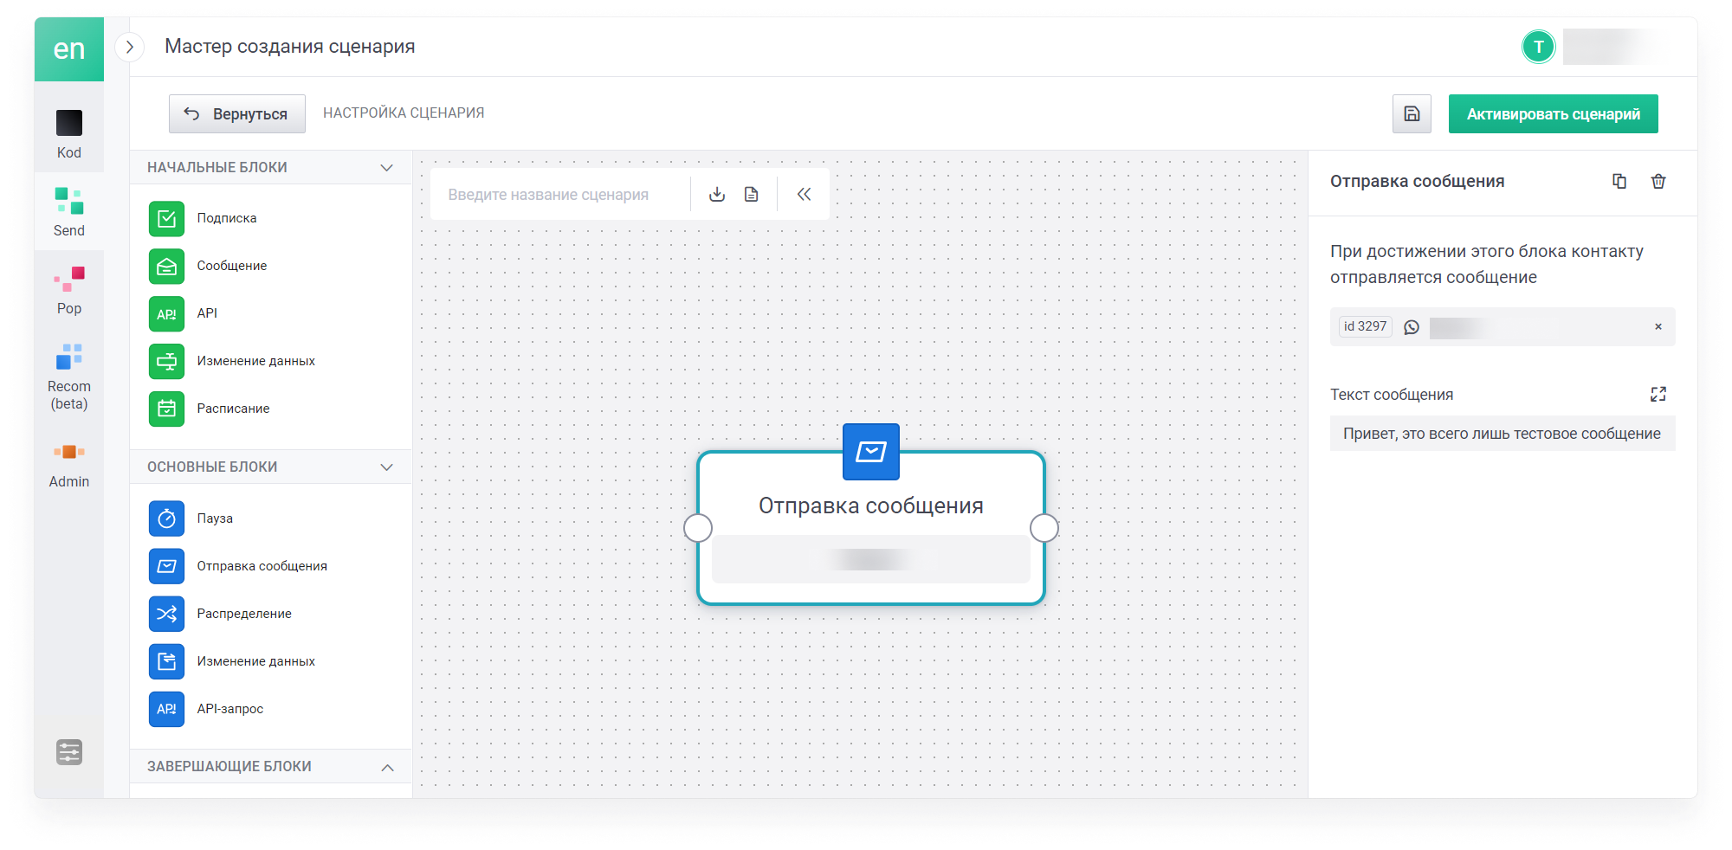Screen dimensions: 1732x850
Task: Click the WhatsApp channel icon
Action: click(x=1412, y=327)
